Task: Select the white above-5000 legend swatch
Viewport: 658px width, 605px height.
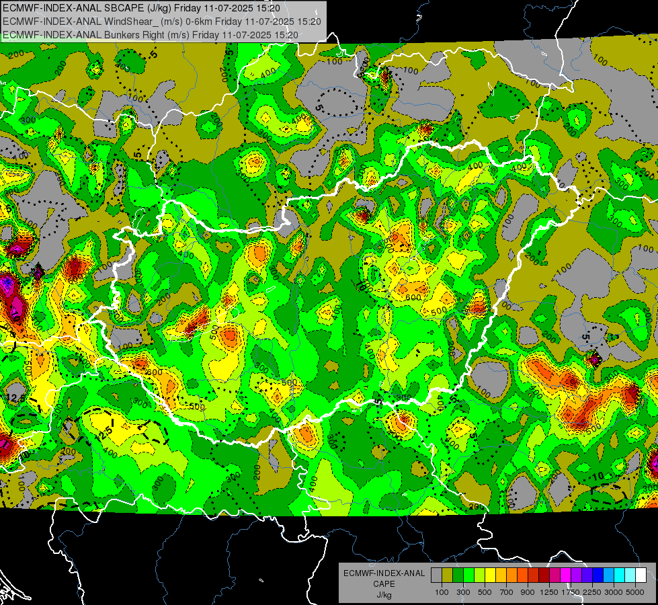Action: 641,575
